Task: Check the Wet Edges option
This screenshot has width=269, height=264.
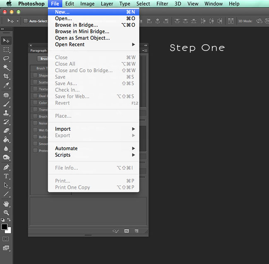Action: pyautogui.click(x=35, y=130)
